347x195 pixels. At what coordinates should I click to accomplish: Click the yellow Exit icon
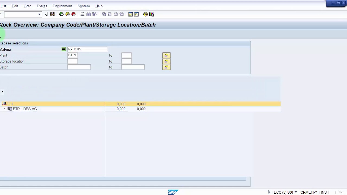68,14
